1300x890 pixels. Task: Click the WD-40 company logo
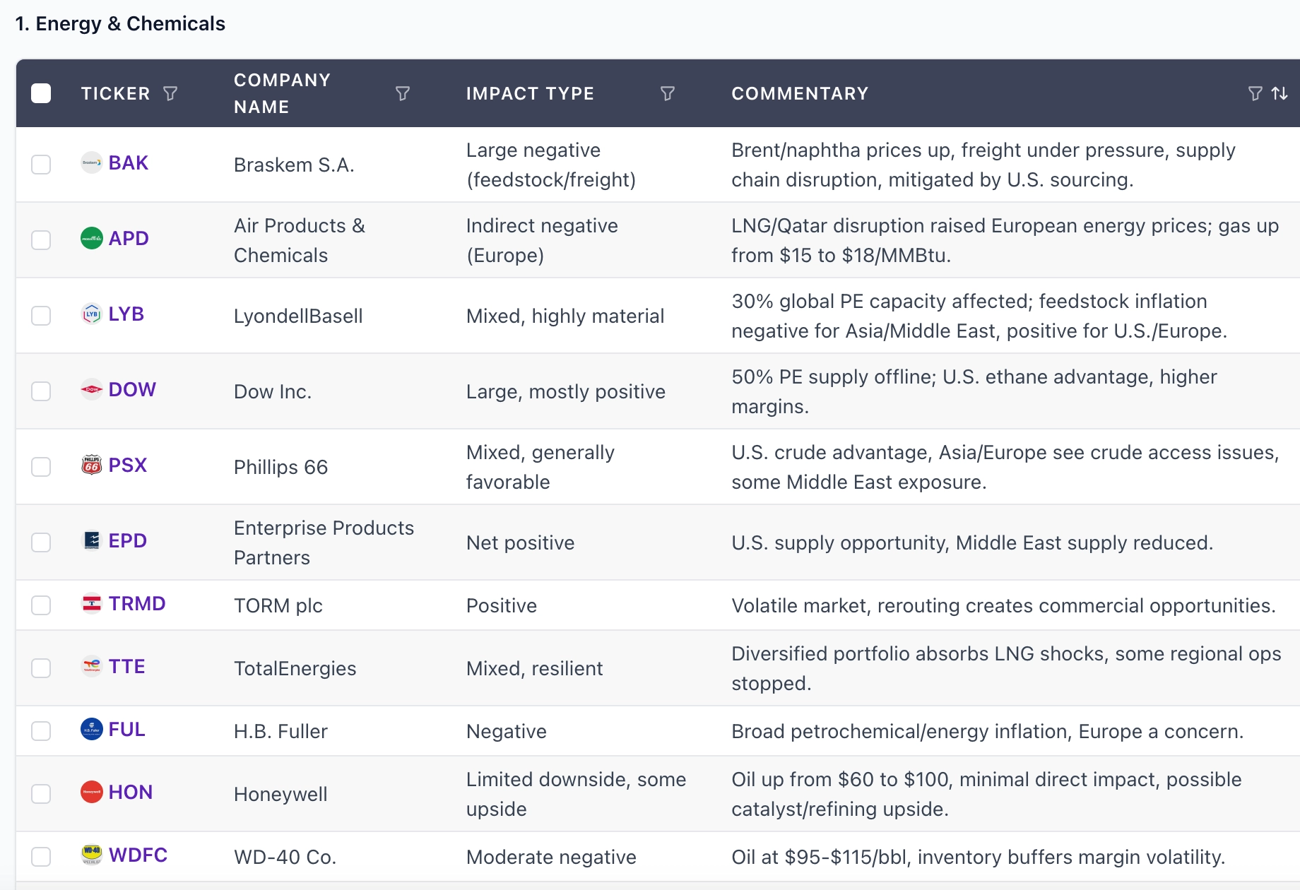click(x=92, y=855)
